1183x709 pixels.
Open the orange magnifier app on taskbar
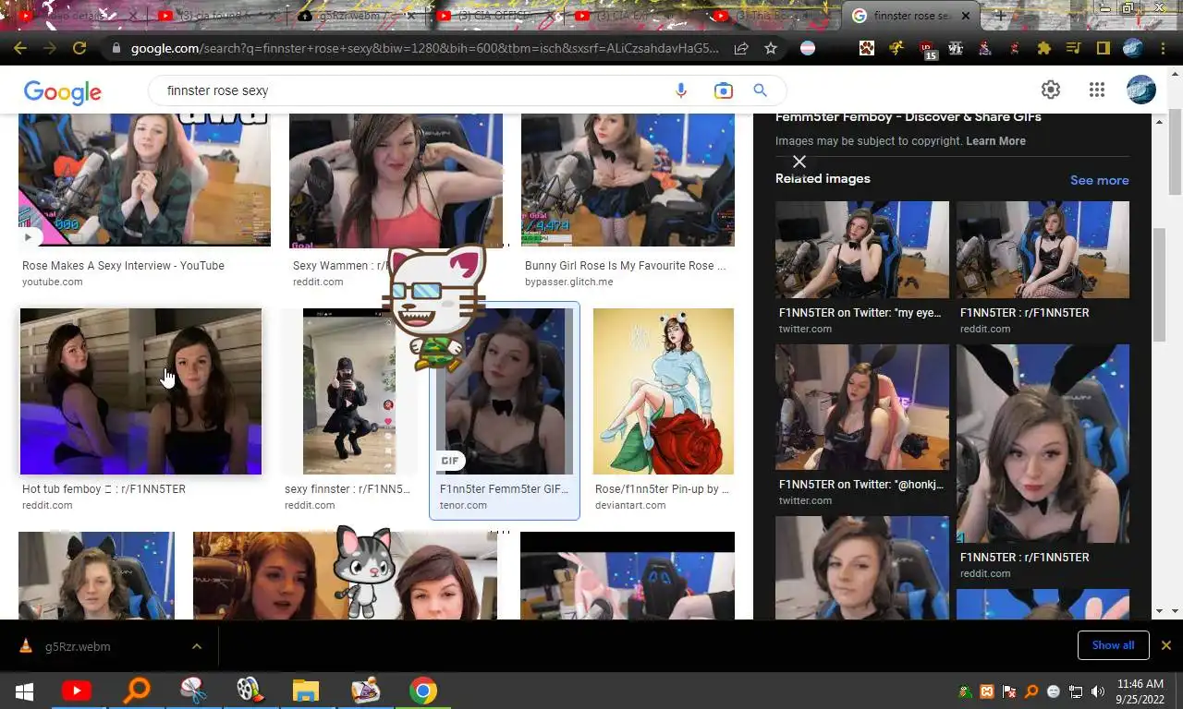pos(137,691)
